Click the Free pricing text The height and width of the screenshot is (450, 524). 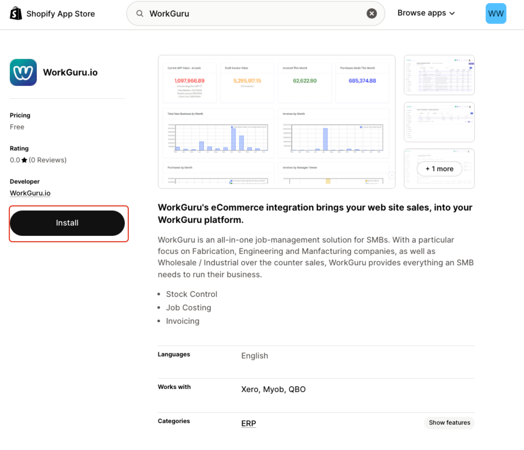tap(17, 127)
